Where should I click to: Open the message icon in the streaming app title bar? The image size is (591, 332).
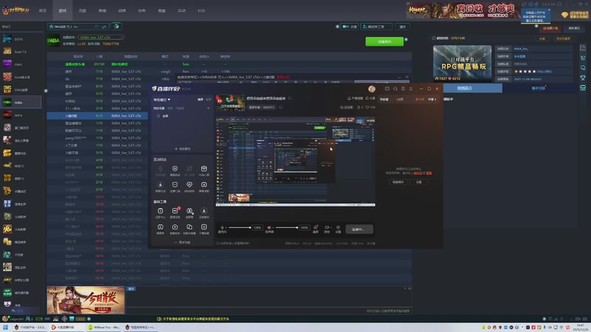click(x=387, y=89)
